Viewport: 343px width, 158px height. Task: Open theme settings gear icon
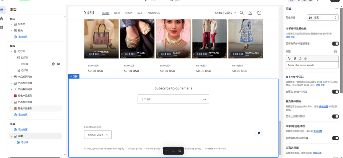(2, 19)
